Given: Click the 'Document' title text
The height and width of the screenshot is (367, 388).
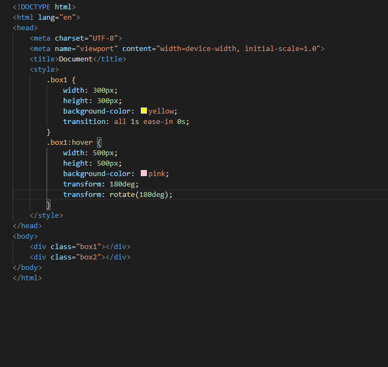Looking at the screenshot, I should pyautogui.click(x=76, y=59).
